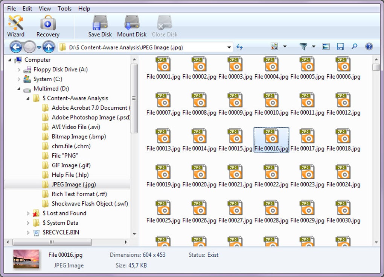Select Rich Text Format (.rtf) folder
This screenshot has height=277, width=384.
tap(75, 194)
